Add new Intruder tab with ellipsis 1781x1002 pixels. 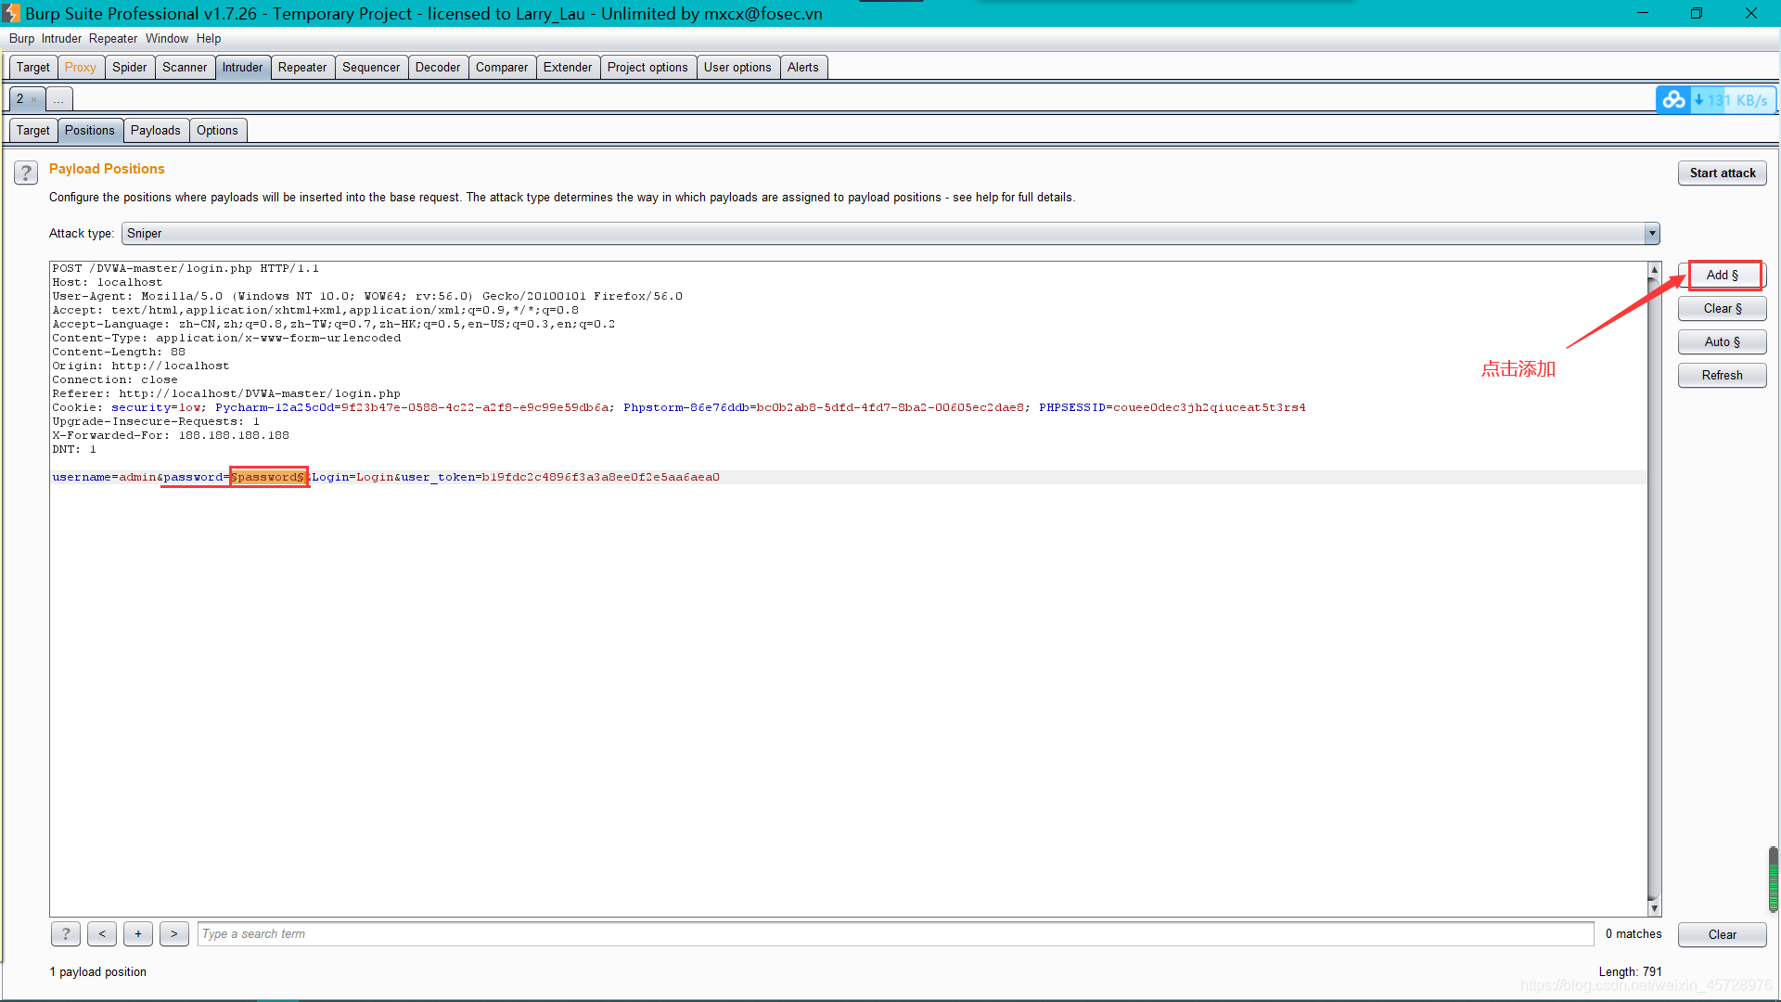pyautogui.click(x=58, y=99)
